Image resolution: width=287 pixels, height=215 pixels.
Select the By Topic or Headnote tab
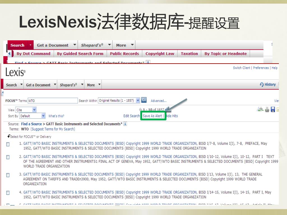(x=226, y=53)
